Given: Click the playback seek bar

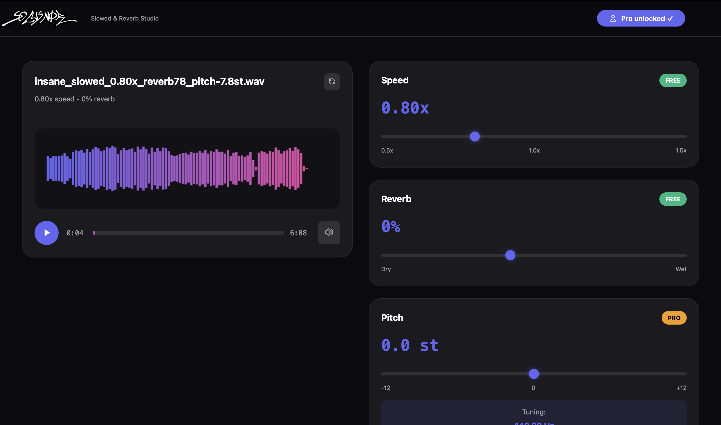Looking at the screenshot, I should click(x=188, y=233).
